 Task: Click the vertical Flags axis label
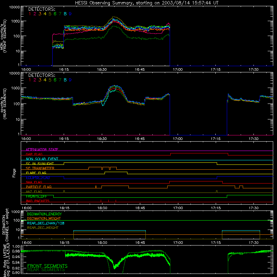coord(14,173)
